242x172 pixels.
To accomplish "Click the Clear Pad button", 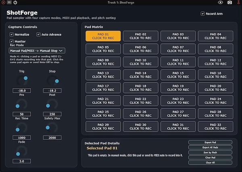I will tap(210, 157).
